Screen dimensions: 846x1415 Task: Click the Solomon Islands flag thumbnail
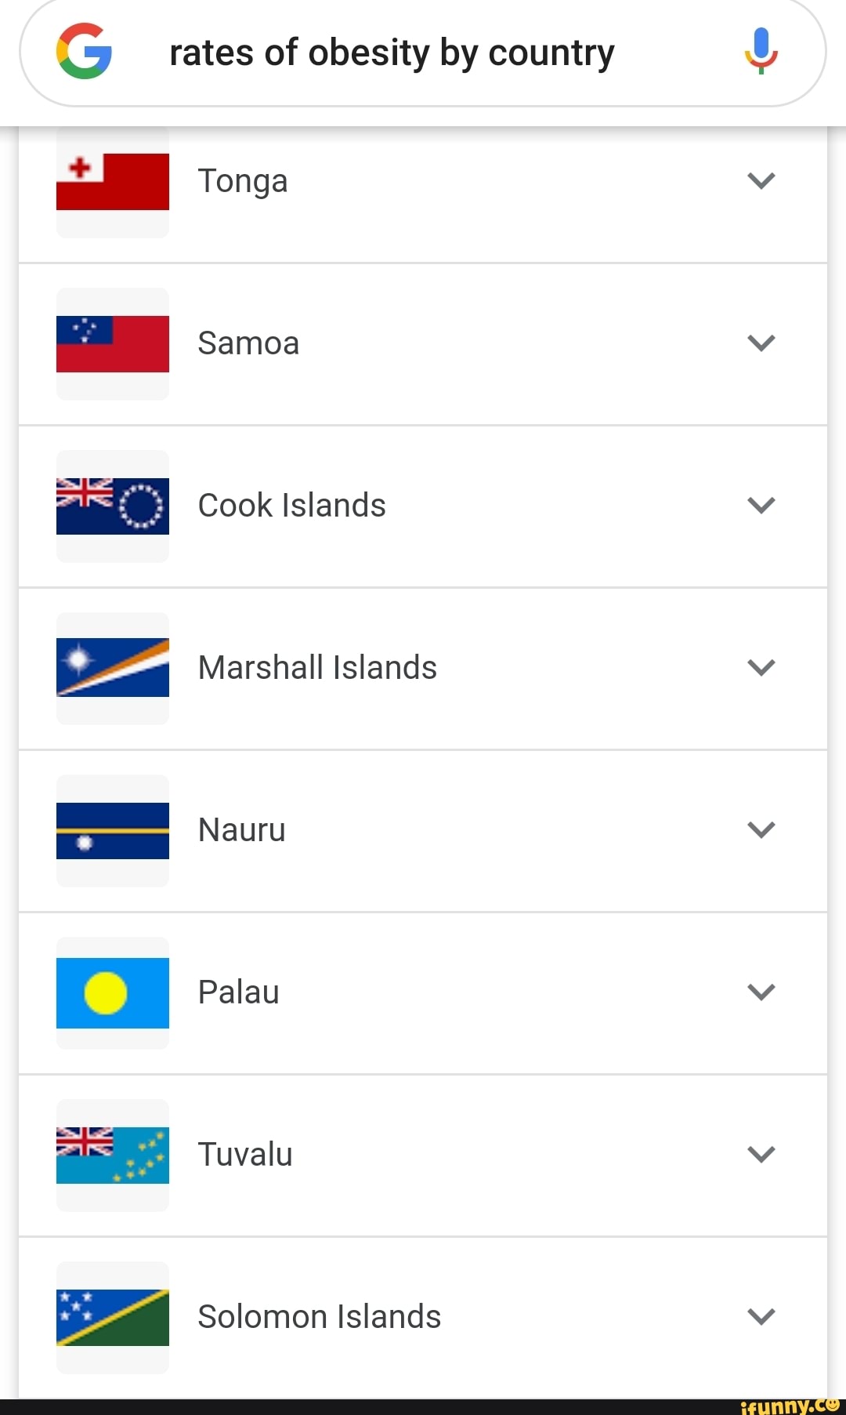(x=112, y=1317)
